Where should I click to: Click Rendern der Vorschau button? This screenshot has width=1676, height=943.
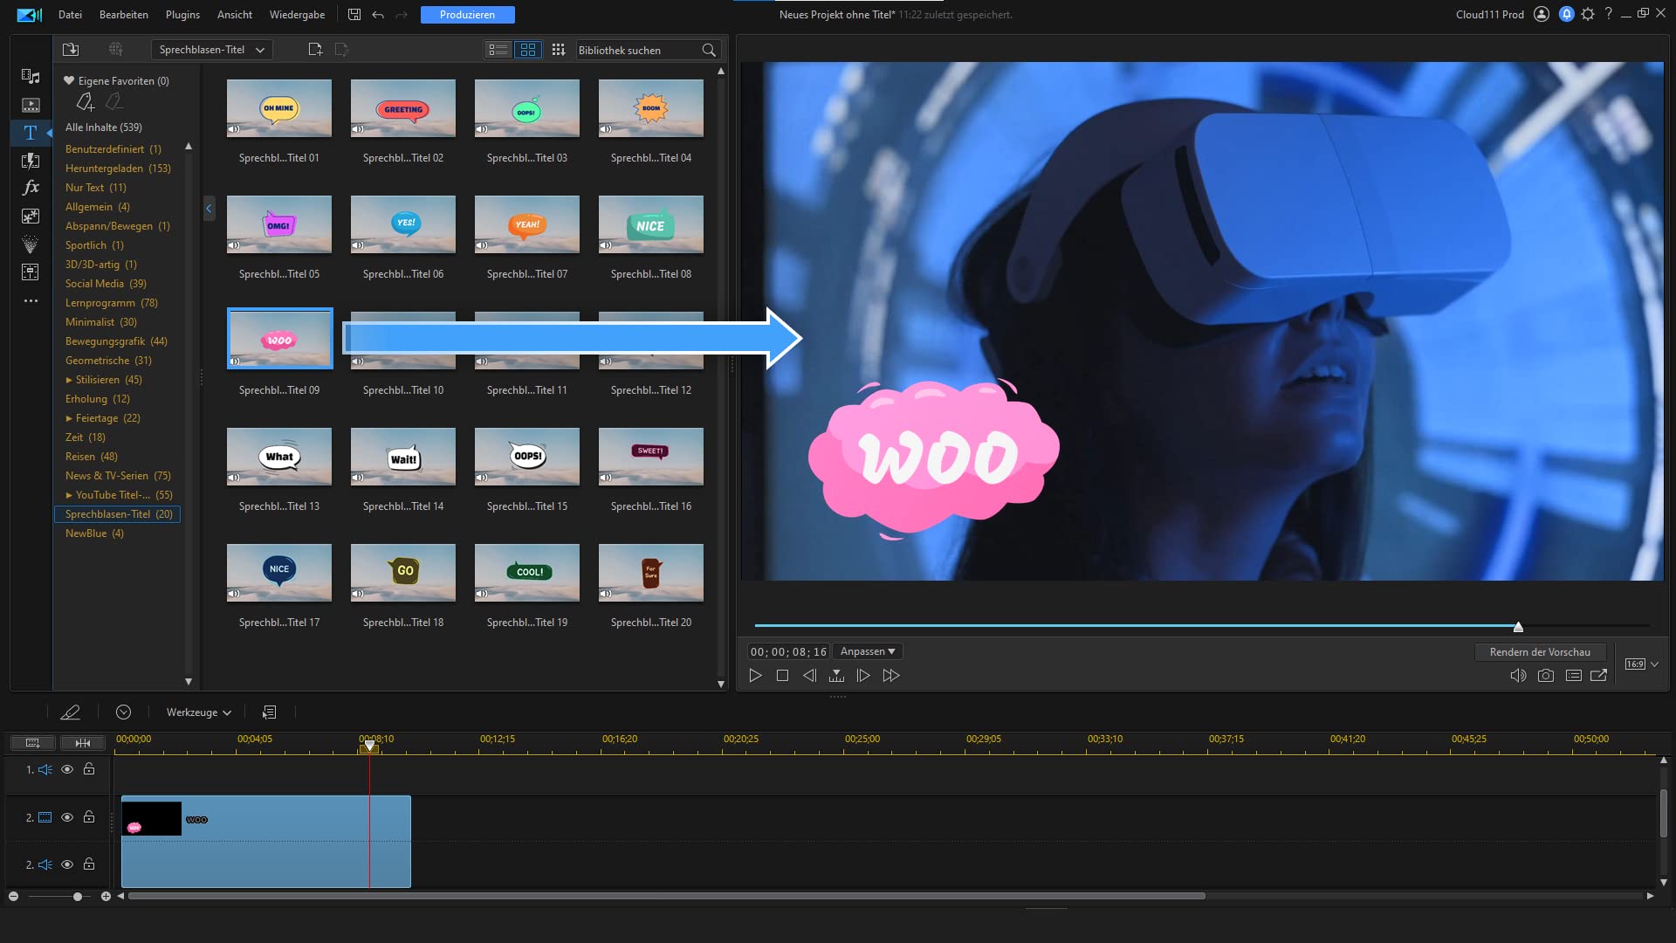click(x=1540, y=651)
